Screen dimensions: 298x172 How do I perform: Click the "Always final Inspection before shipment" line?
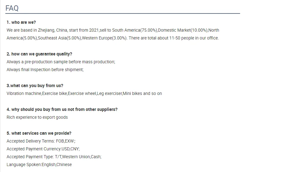coord(45,70)
